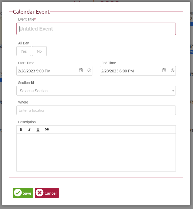Click the End Time text field
The image size is (193, 209).
[130, 71]
